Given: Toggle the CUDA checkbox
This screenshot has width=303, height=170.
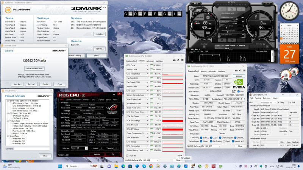Looking at the screenshot, I should 211,138.
